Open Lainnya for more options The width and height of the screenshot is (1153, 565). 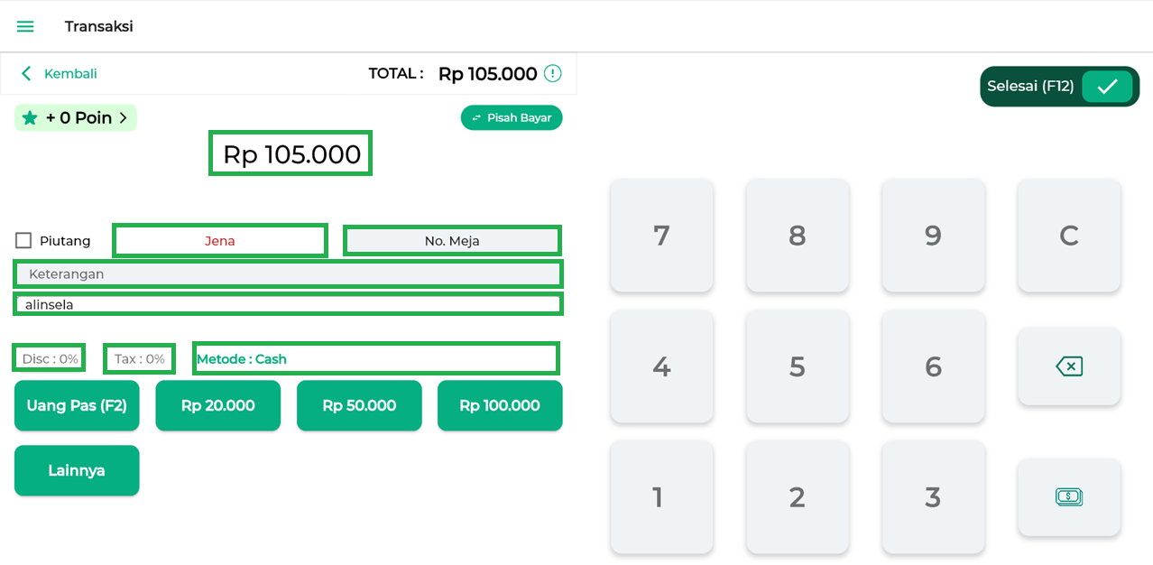[x=77, y=470]
